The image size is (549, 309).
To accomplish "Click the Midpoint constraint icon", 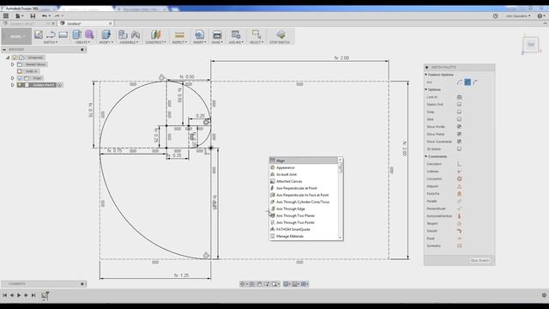I will [x=460, y=186].
